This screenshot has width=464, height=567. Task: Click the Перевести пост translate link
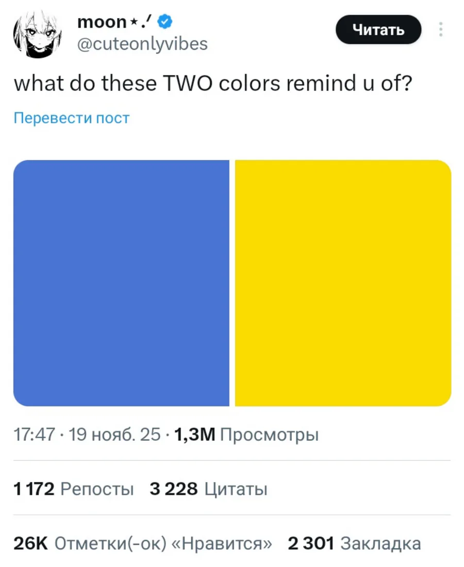[x=71, y=118]
